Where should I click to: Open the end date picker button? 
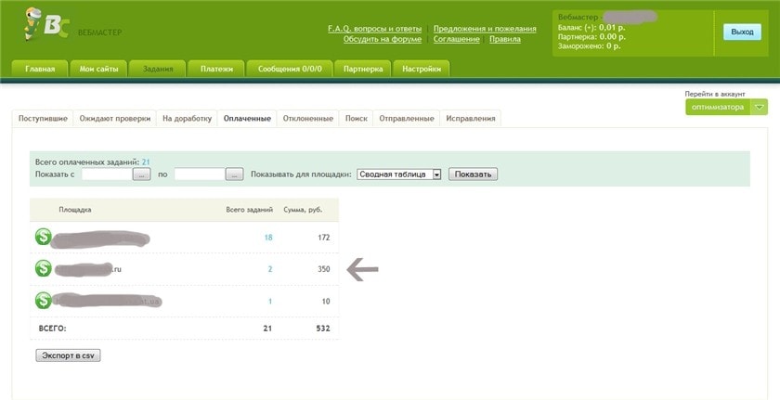(x=234, y=174)
